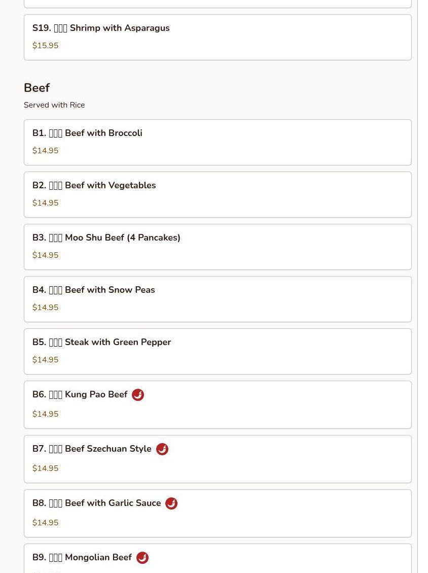Click the Beef section heading

tap(37, 88)
